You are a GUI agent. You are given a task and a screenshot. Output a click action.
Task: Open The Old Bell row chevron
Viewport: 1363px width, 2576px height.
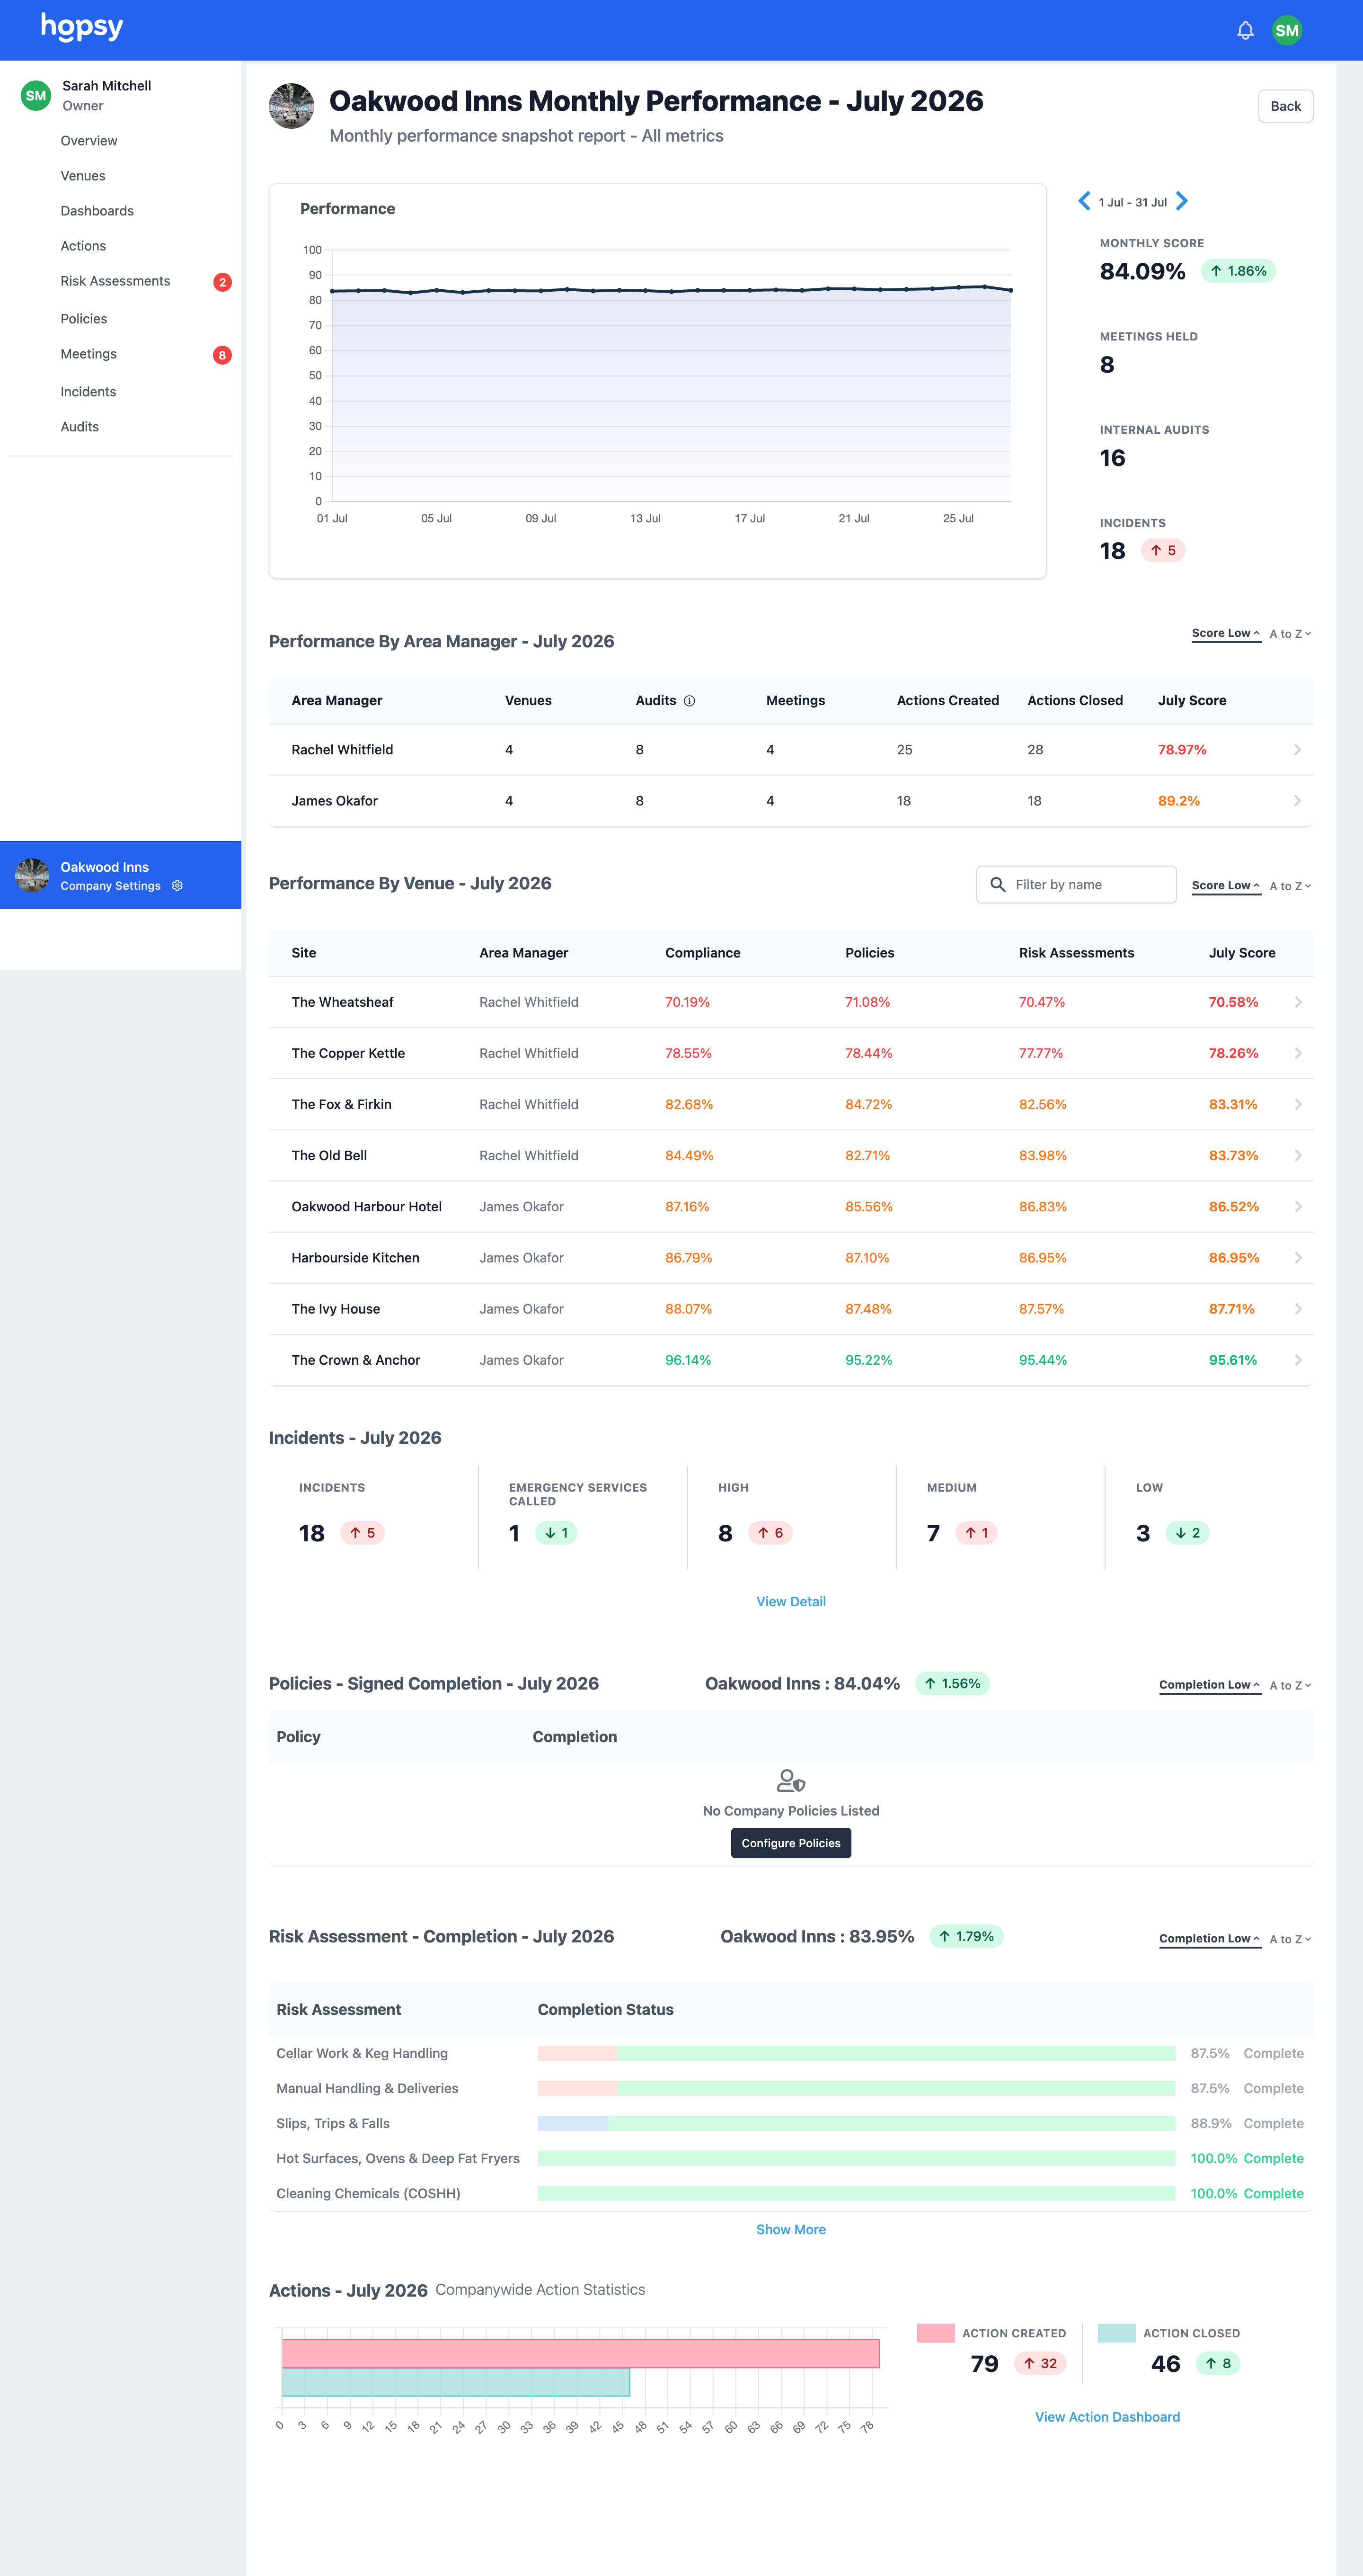1298,1155
